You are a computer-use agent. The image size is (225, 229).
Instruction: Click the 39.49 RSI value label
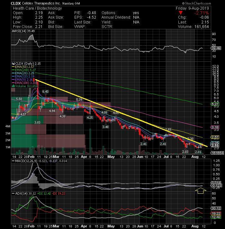pos(216,48)
